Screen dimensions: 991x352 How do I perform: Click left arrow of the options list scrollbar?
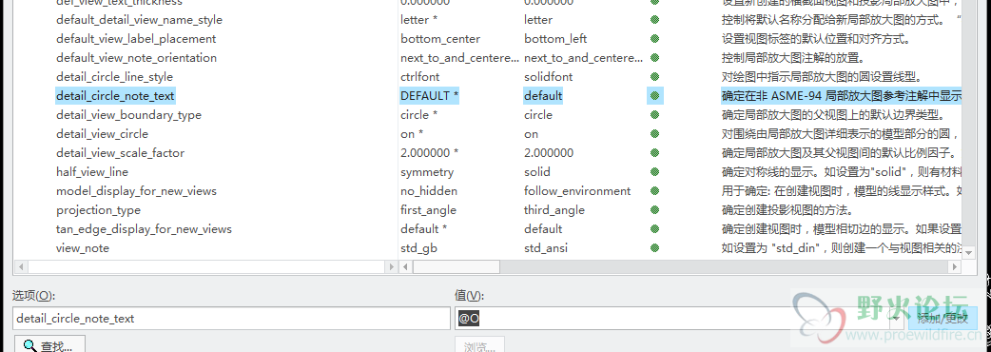coord(19,267)
